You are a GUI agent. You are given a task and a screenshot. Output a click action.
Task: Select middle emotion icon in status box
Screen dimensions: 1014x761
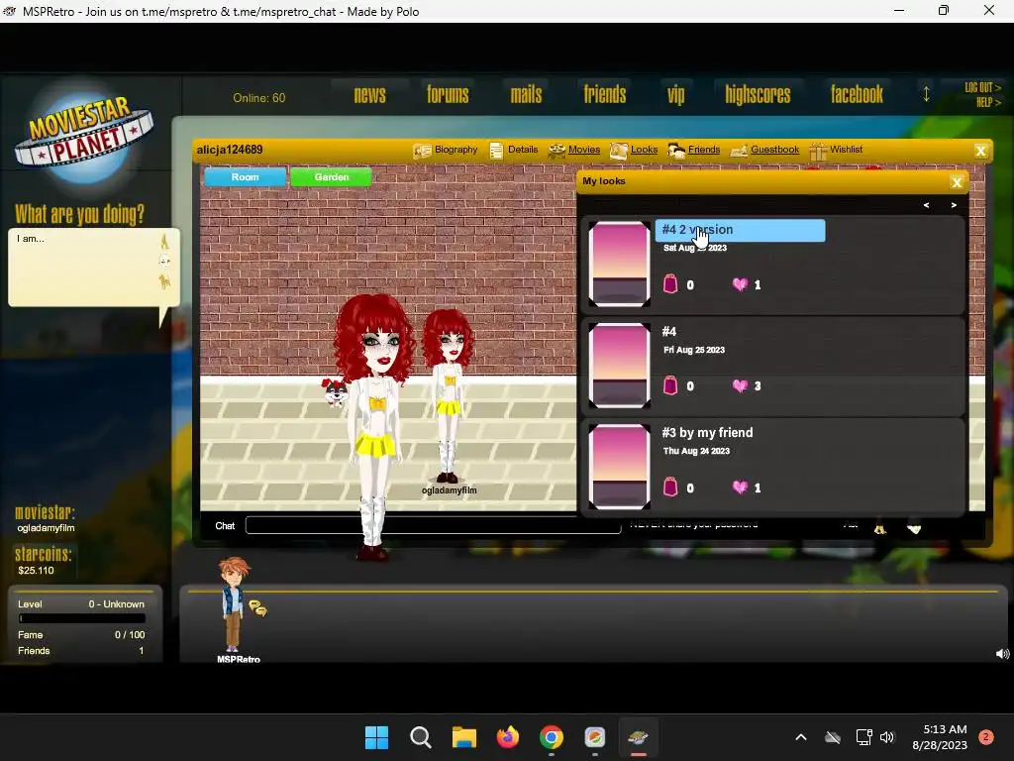click(x=165, y=261)
